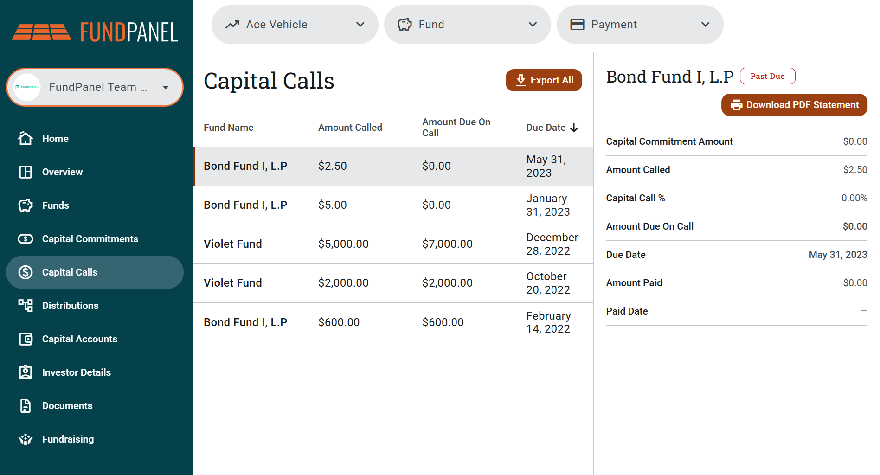Screen dimensions: 880x475
Task: Click the trending-up icon beside Ace Vehicle
Action: point(232,25)
